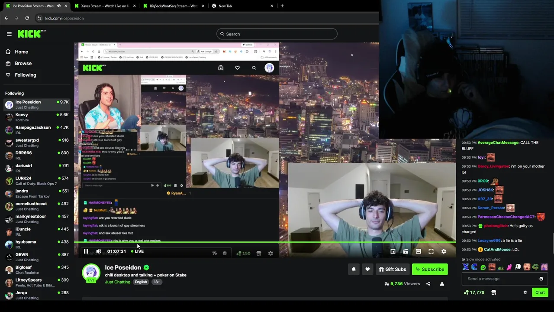Open Following in the sidebar
Viewport: 554px width, 312px height.
(26, 75)
